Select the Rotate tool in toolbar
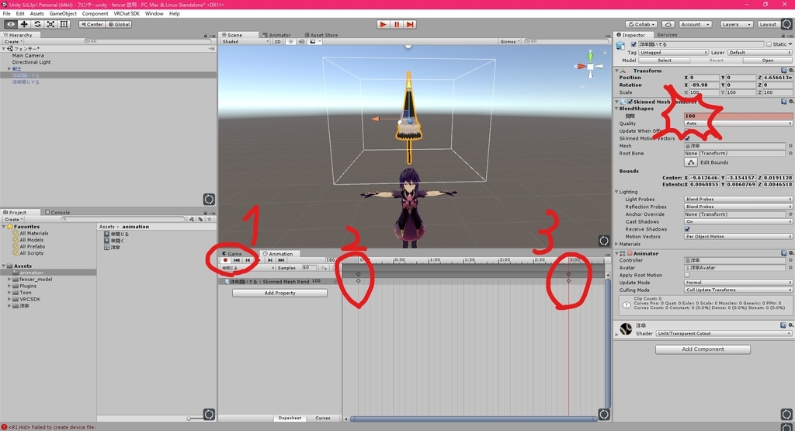This screenshot has width=795, height=431. pos(37,24)
